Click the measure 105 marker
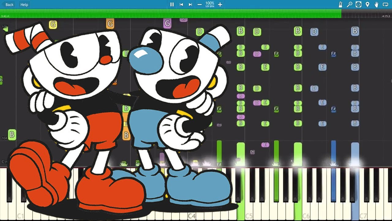 [4, 27]
